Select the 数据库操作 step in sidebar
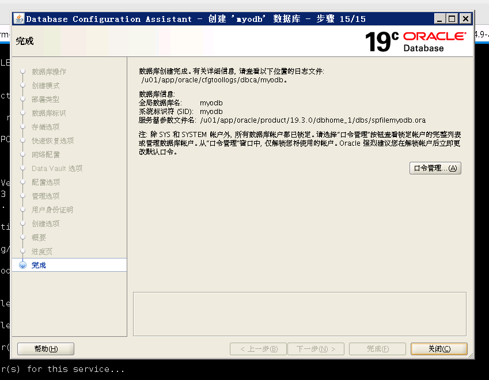 coord(49,72)
